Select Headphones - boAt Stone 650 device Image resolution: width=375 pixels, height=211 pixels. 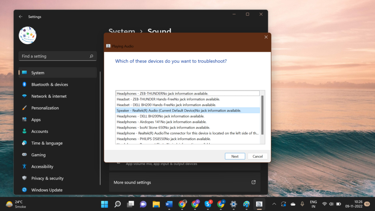pyautogui.click(x=187, y=127)
